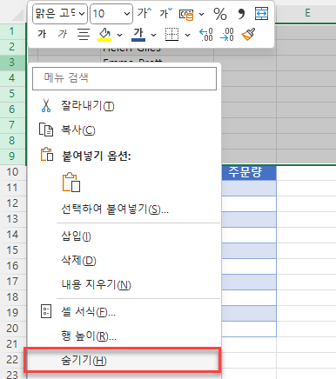The height and width of the screenshot is (379, 336).
Task: Expand fill color dropdown arrow
Action: pos(119,35)
